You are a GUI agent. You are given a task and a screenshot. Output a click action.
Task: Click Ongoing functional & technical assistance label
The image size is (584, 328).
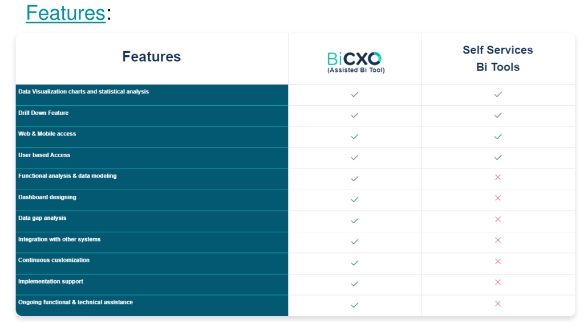click(x=75, y=302)
